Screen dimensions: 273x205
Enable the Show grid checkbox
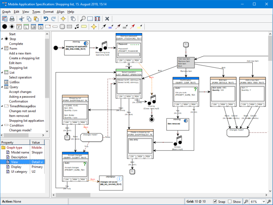coord(230,202)
